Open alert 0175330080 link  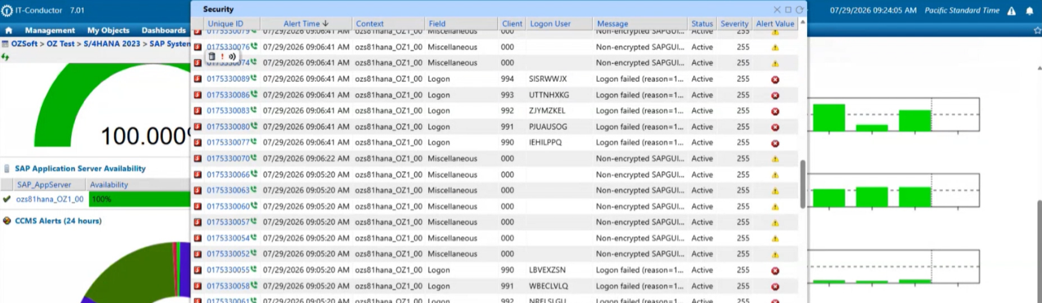pos(228,127)
